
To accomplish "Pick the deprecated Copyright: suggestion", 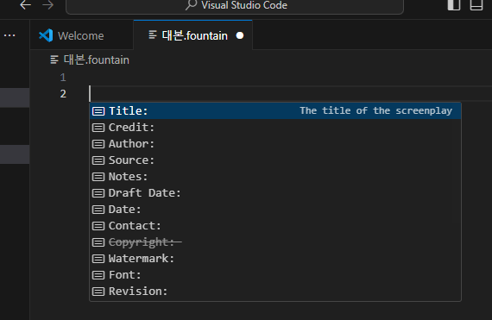I will pos(275,242).
